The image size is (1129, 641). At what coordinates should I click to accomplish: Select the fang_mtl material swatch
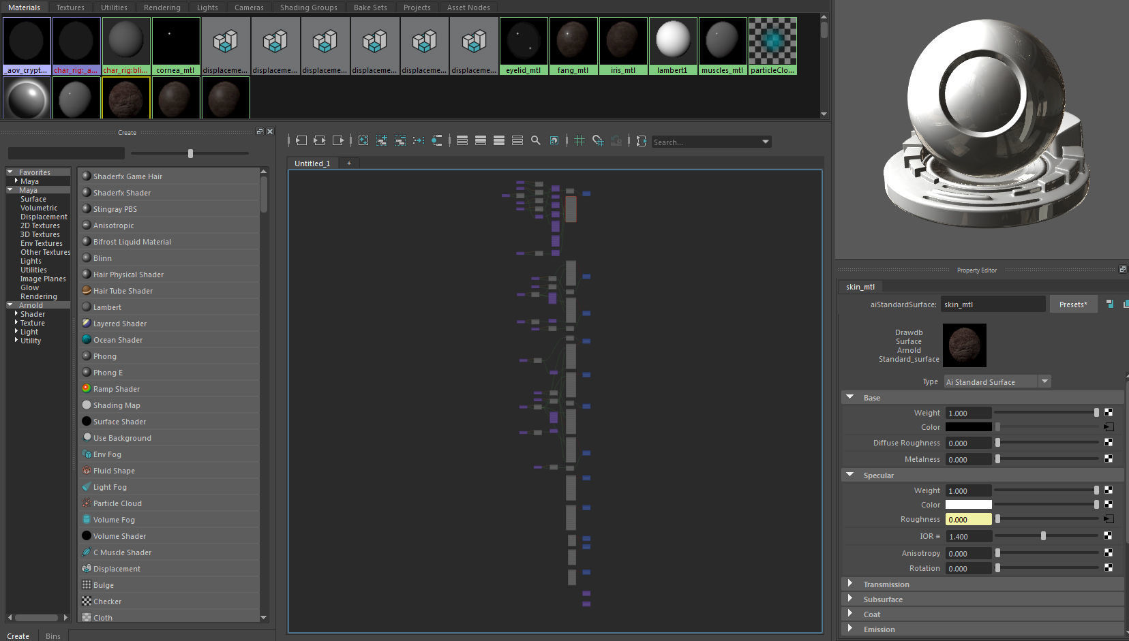pyautogui.click(x=573, y=46)
